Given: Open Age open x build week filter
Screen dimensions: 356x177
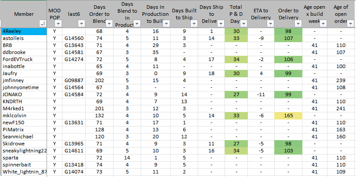Looking at the screenshot, I should point(323,23).
